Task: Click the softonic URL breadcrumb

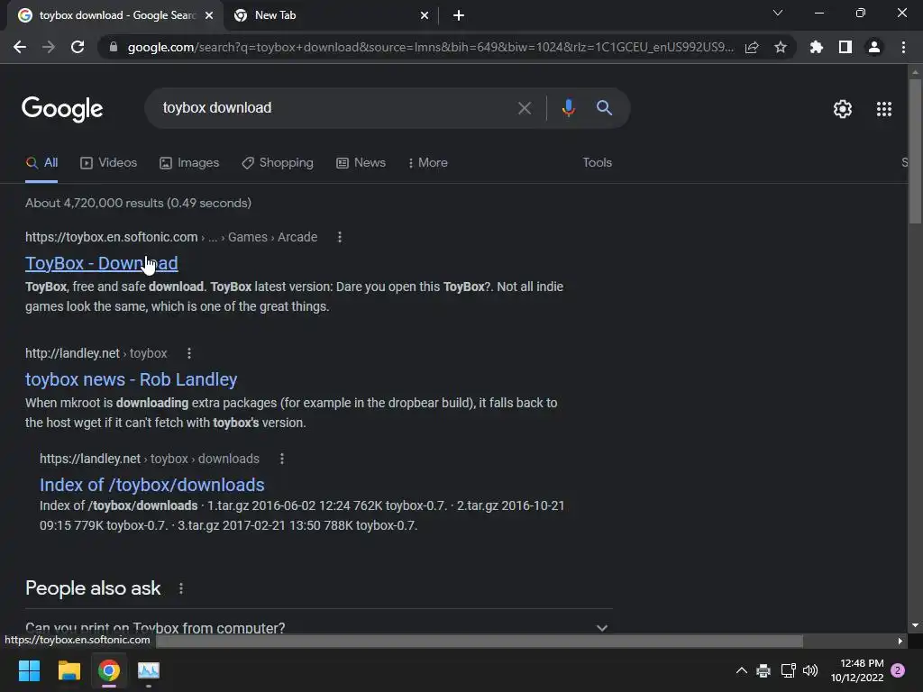Action: 171,237
